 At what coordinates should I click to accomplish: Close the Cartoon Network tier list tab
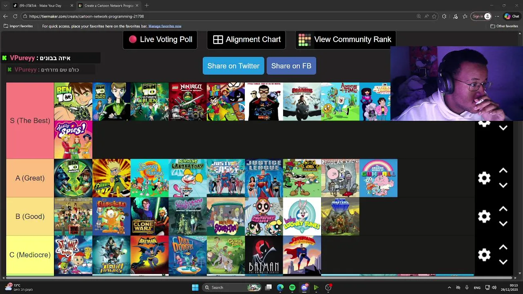click(x=137, y=6)
